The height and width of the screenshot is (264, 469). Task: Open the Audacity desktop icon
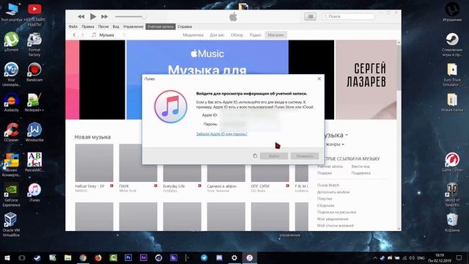click(11, 102)
